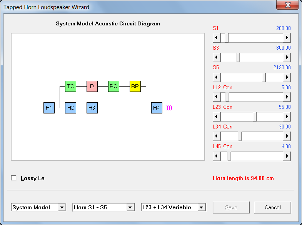Decrease S5 with its left arrow
This screenshot has width=302, height=225.
click(x=217, y=77)
